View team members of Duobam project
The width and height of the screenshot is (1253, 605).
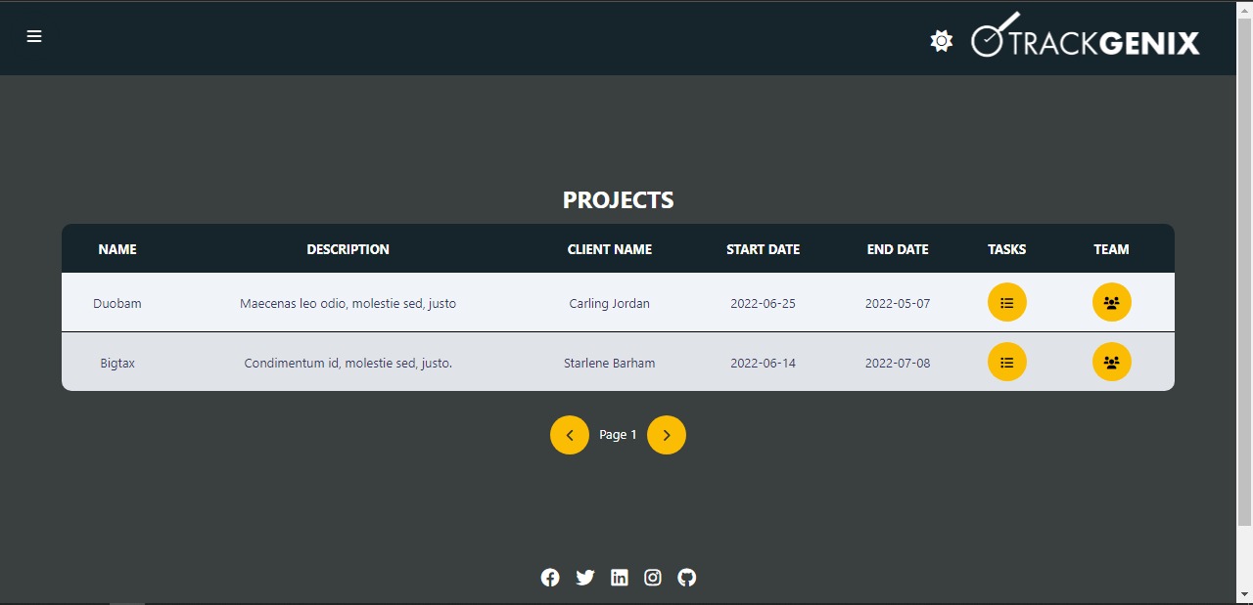(x=1111, y=303)
